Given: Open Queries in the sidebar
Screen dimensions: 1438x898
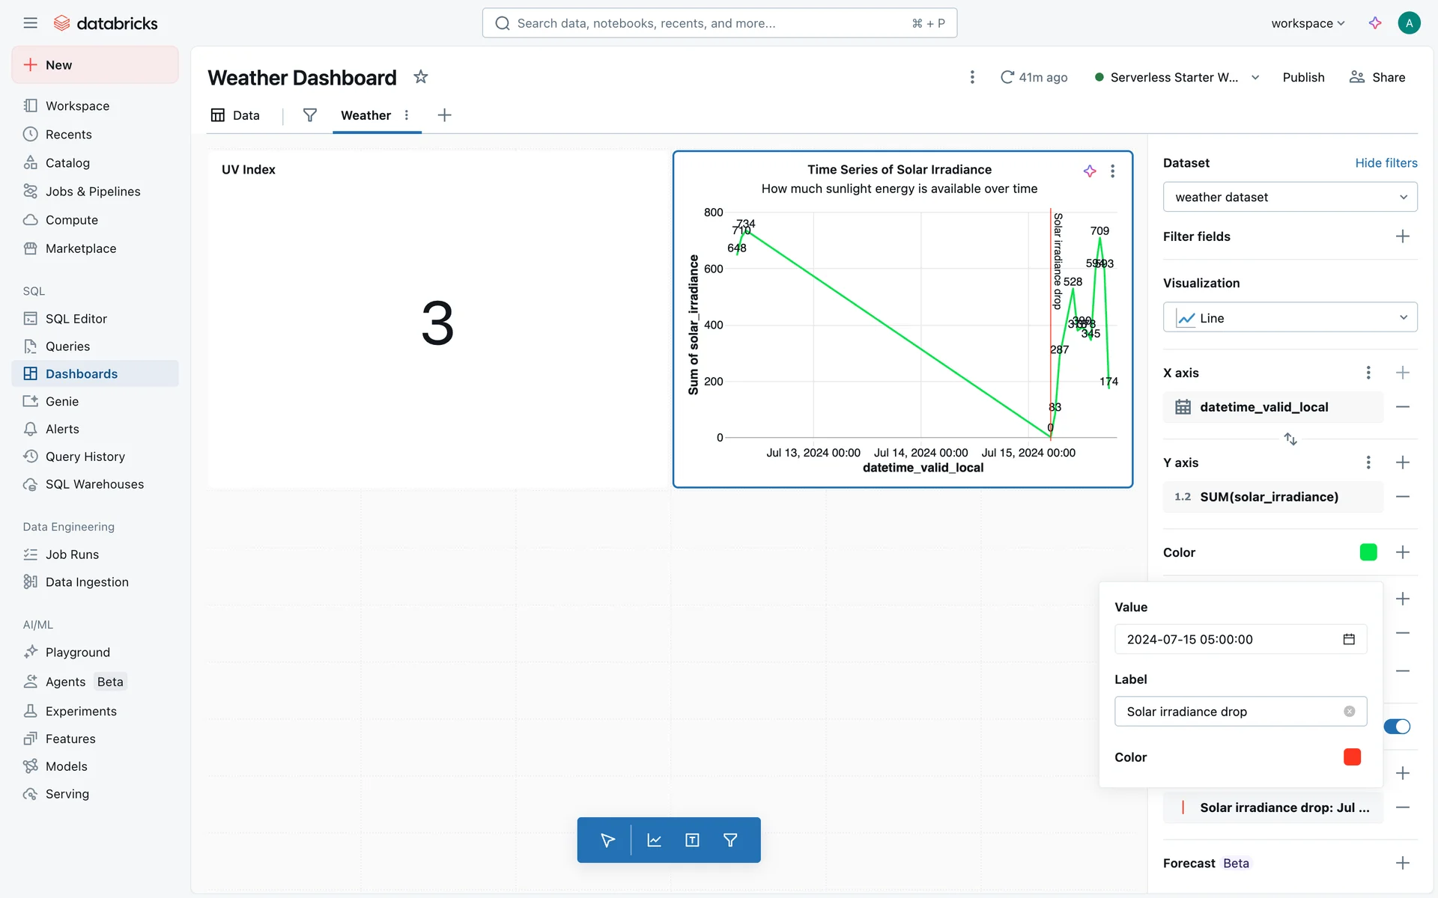Looking at the screenshot, I should (x=67, y=346).
